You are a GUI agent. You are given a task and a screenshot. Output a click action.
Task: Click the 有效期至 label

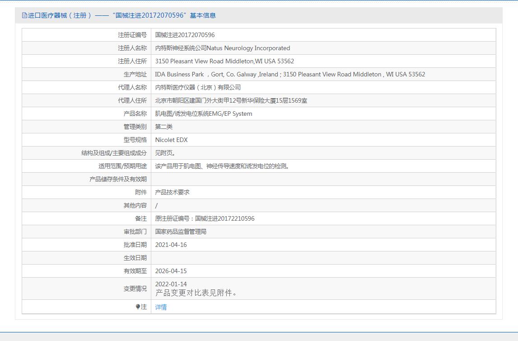pyautogui.click(x=135, y=271)
